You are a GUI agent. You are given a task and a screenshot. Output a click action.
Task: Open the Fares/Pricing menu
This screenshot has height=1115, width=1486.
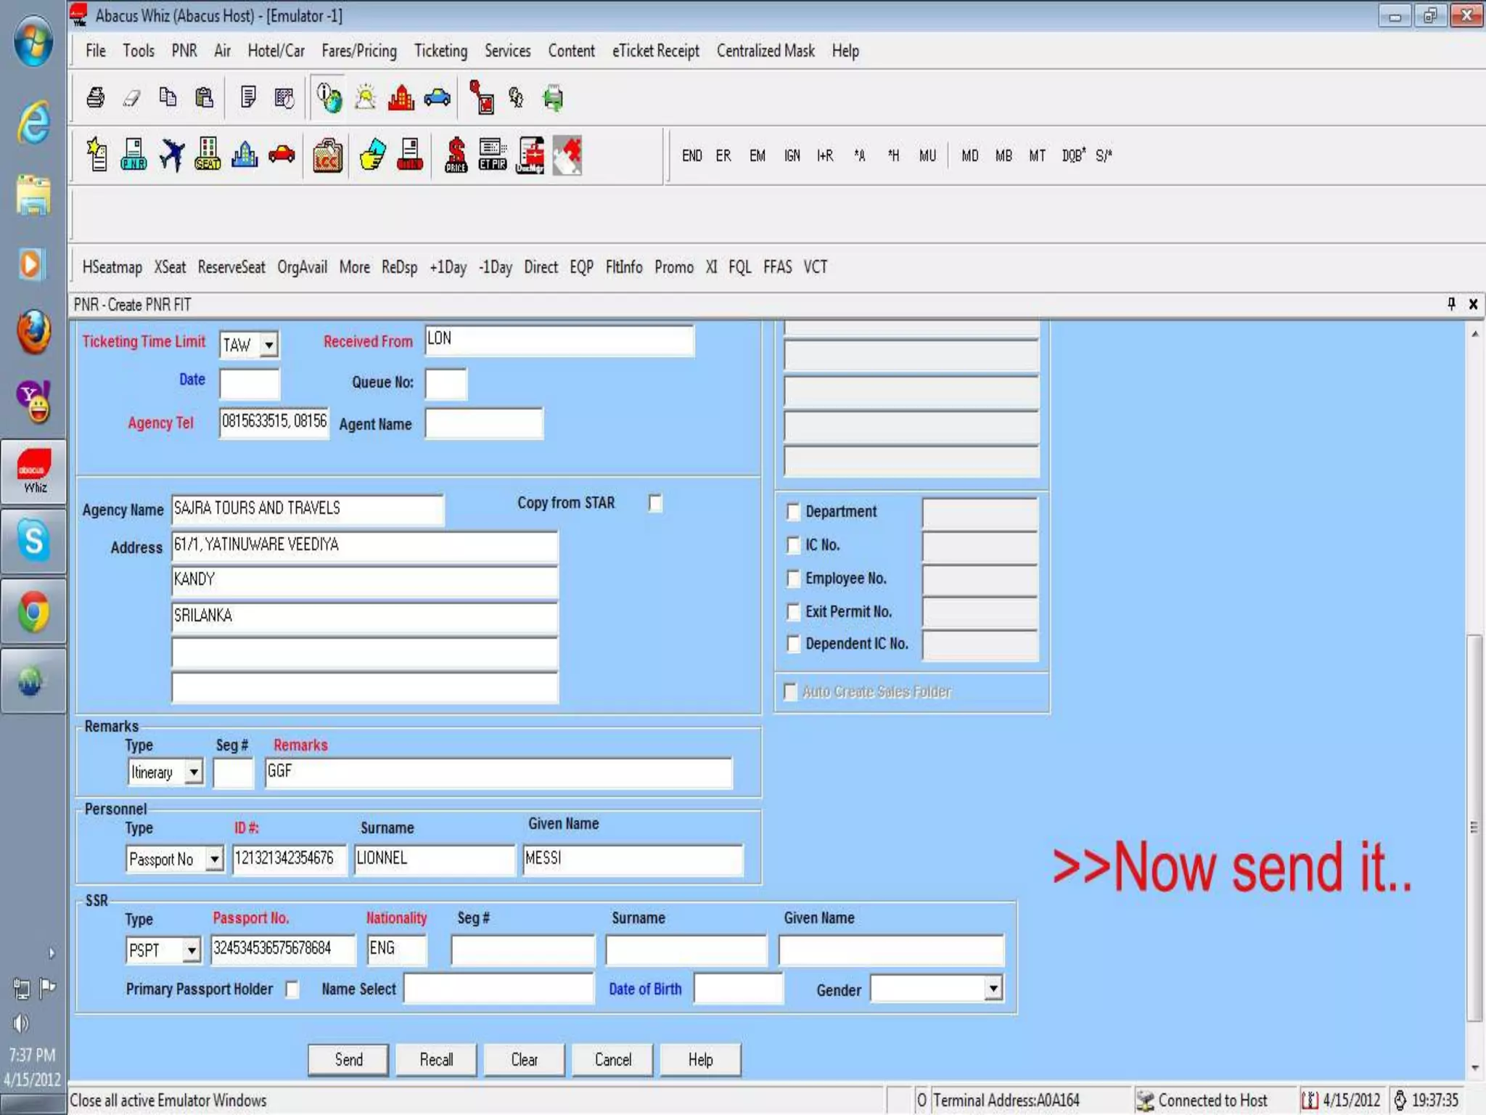pyautogui.click(x=359, y=51)
